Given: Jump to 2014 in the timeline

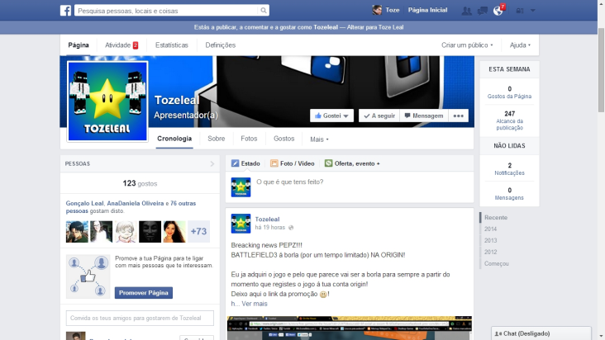Looking at the screenshot, I should 490,229.
